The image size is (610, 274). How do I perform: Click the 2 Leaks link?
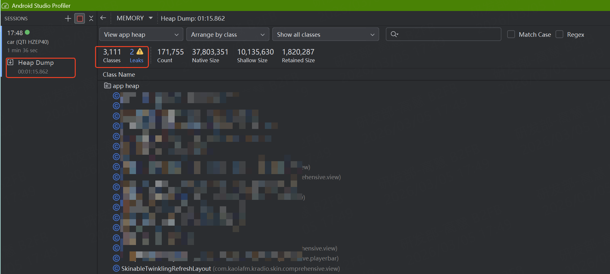[x=136, y=56]
